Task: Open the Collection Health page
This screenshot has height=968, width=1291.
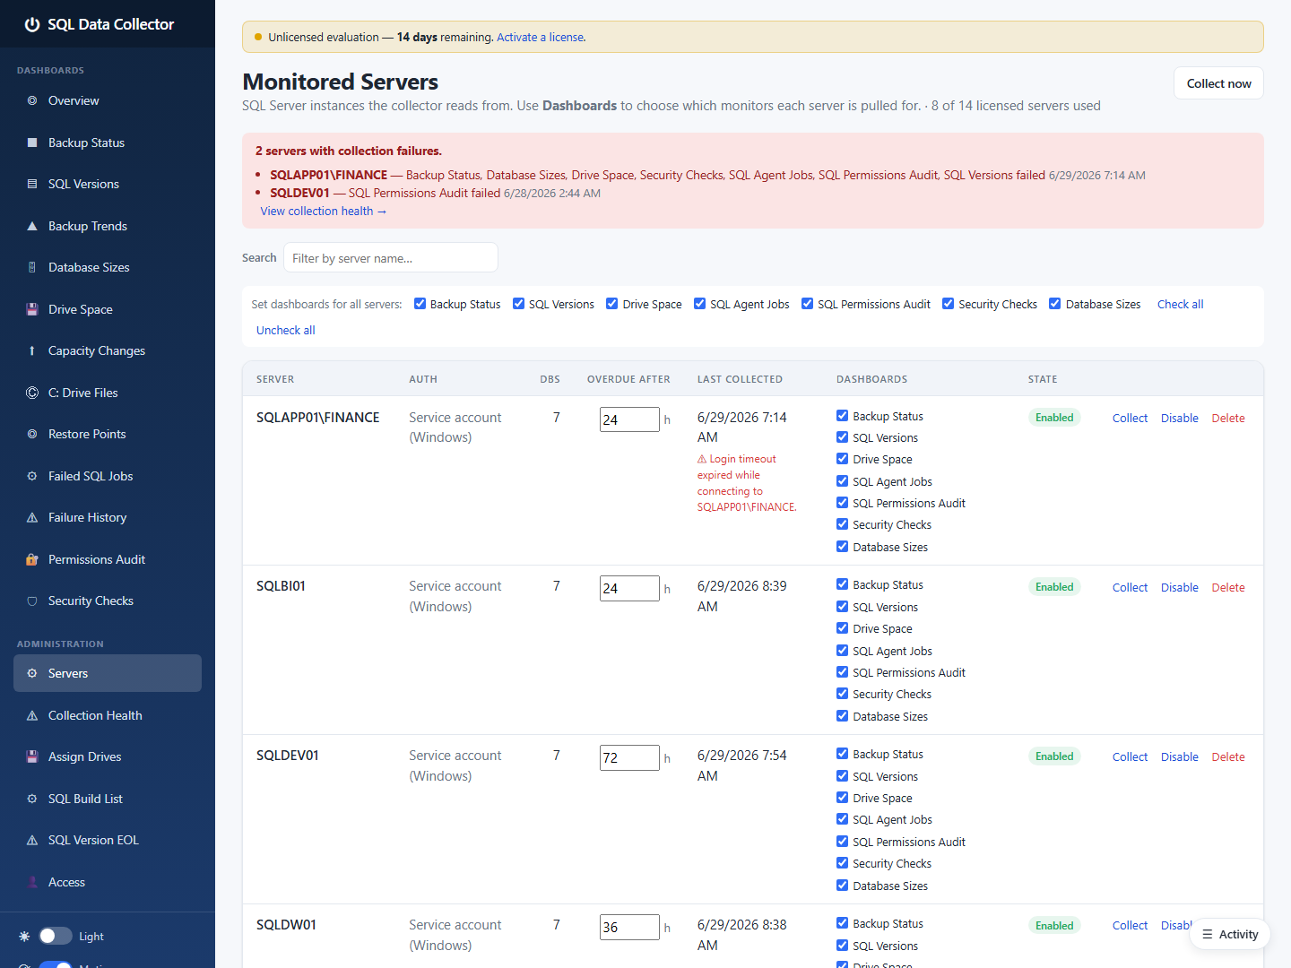Action: click(108, 715)
